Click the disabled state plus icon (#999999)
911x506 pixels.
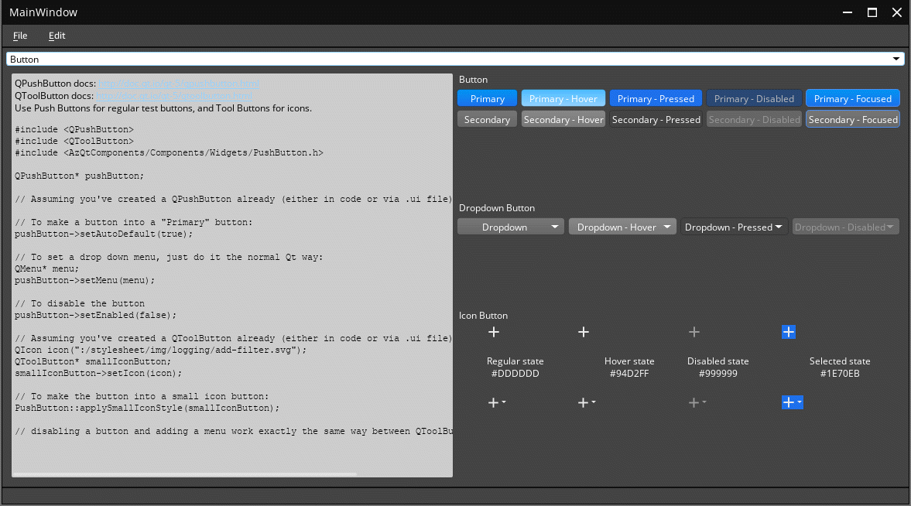(x=694, y=332)
